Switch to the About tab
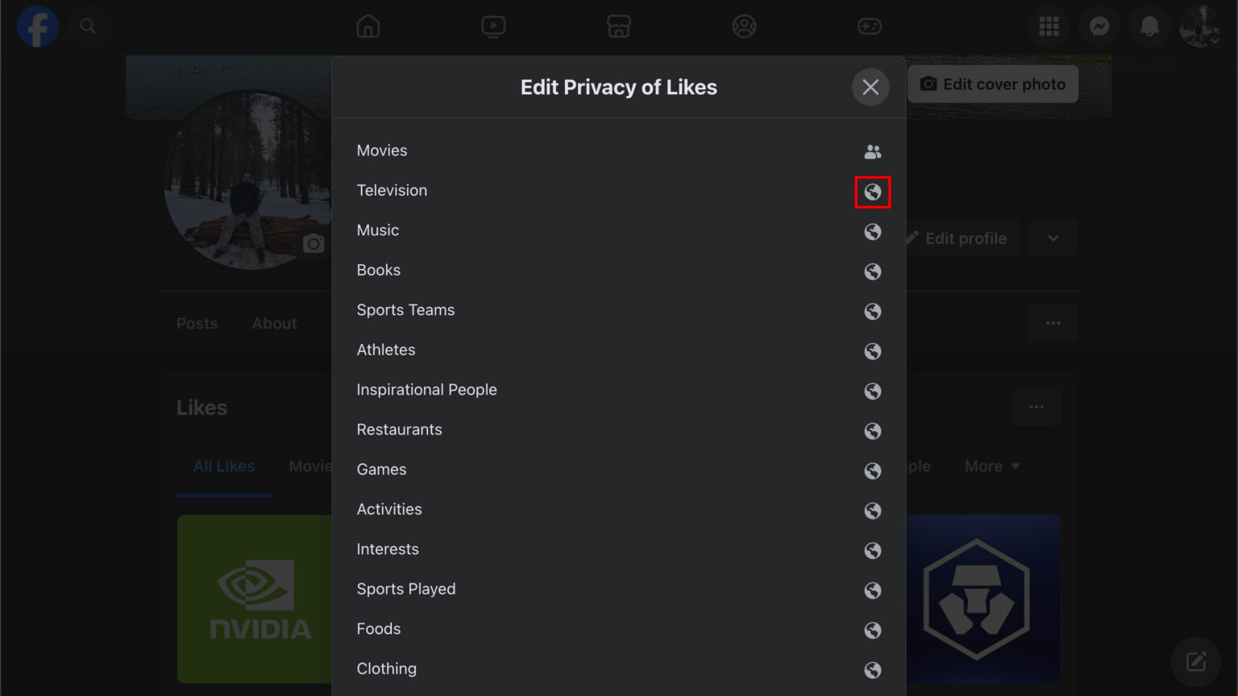 (274, 323)
